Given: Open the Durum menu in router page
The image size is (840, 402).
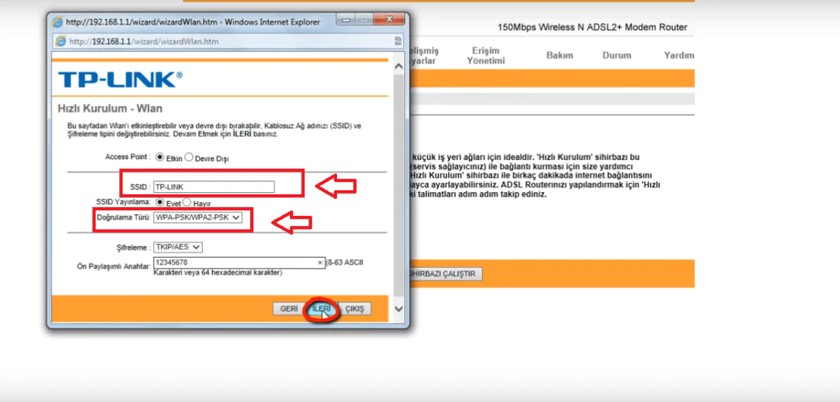Looking at the screenshot, I should pyautogui.click(x=617, y=55).
